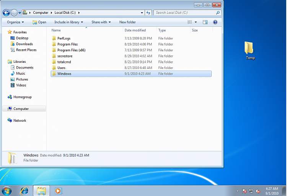Viewport: 287px width, 196px height.
Task: Sort by the Type column header
Action: click(x=173, y=30)
